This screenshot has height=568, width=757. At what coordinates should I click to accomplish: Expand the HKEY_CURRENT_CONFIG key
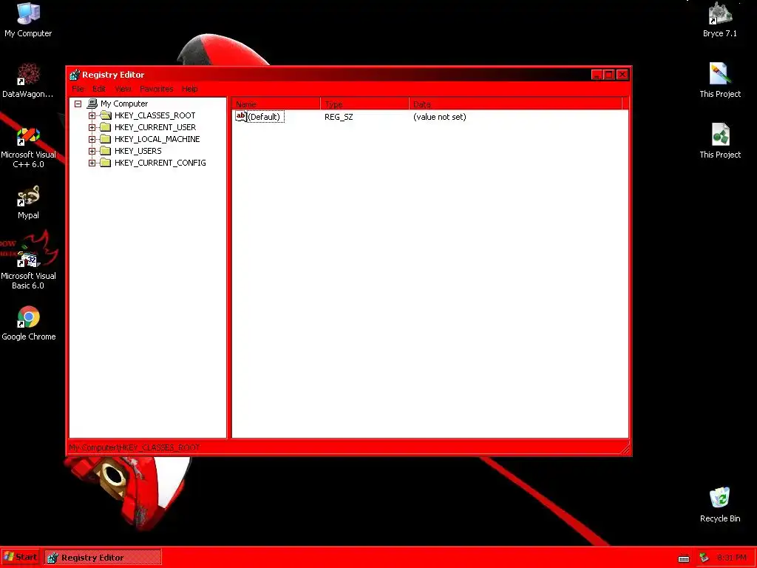[92, 163]
